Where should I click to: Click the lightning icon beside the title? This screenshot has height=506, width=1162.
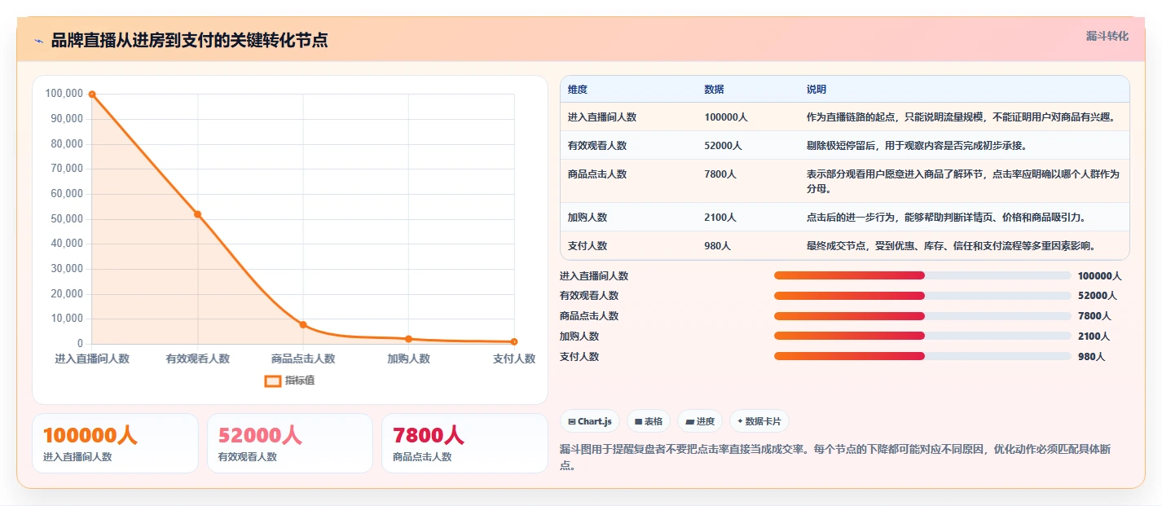pos(38,40)
